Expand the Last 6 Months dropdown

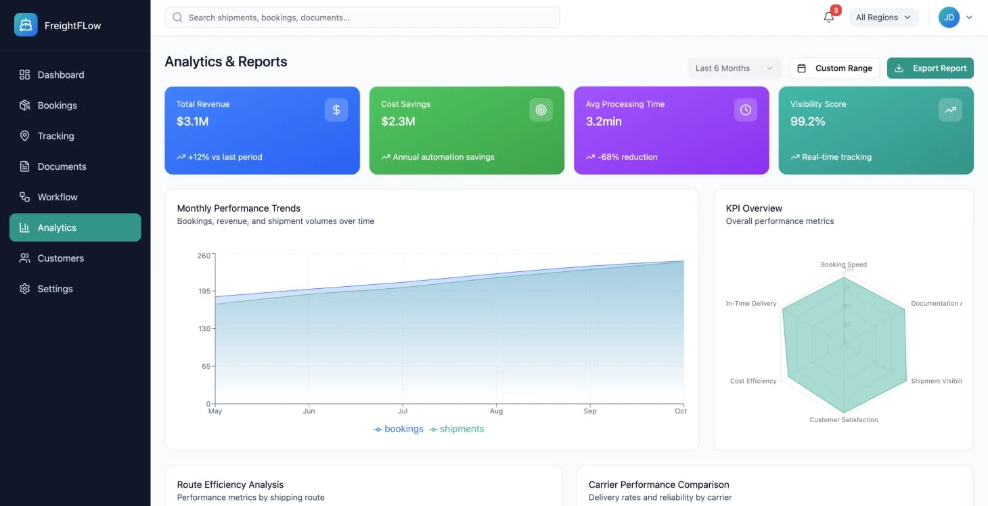(x=734, y=68)
